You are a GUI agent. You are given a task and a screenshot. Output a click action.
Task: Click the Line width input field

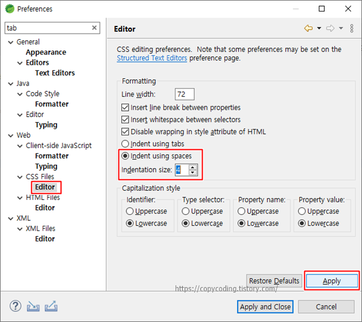[185, 94]
